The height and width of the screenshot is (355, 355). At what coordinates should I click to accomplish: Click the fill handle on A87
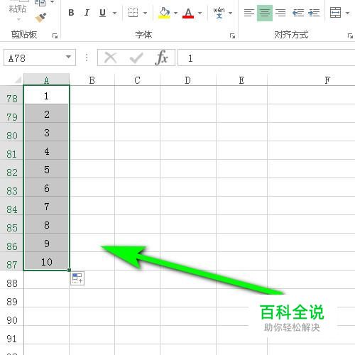point(69,270)
